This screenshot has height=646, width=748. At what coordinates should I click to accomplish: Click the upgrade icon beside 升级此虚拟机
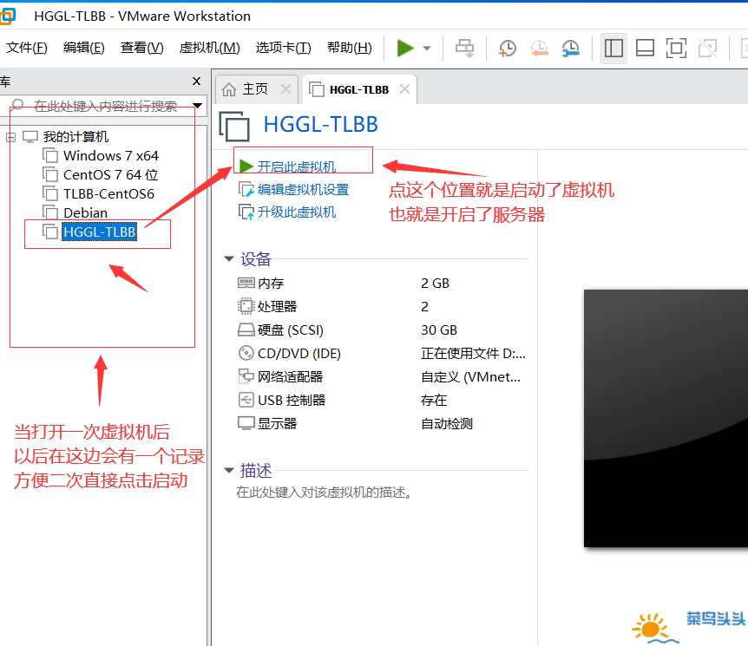click(x=246, y=212)
